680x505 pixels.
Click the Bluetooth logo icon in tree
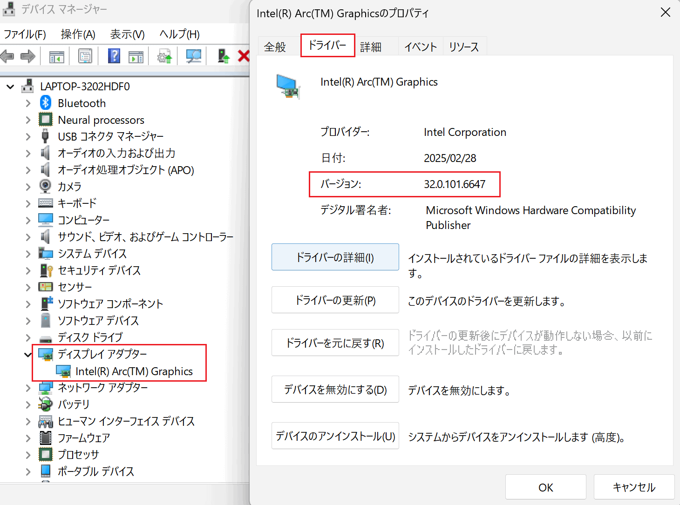tap(45, 103)
